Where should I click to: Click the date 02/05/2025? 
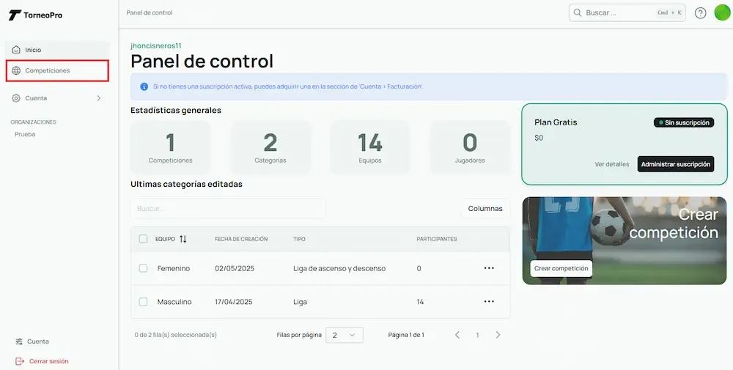(235, 269)
